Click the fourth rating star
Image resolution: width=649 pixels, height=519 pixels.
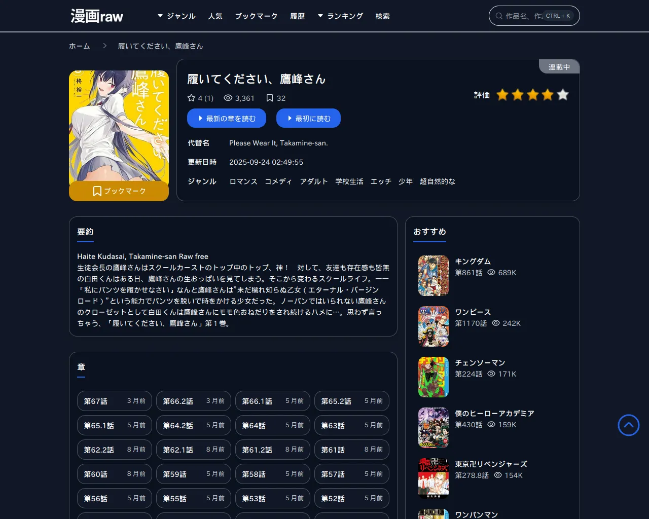(548, 95)
